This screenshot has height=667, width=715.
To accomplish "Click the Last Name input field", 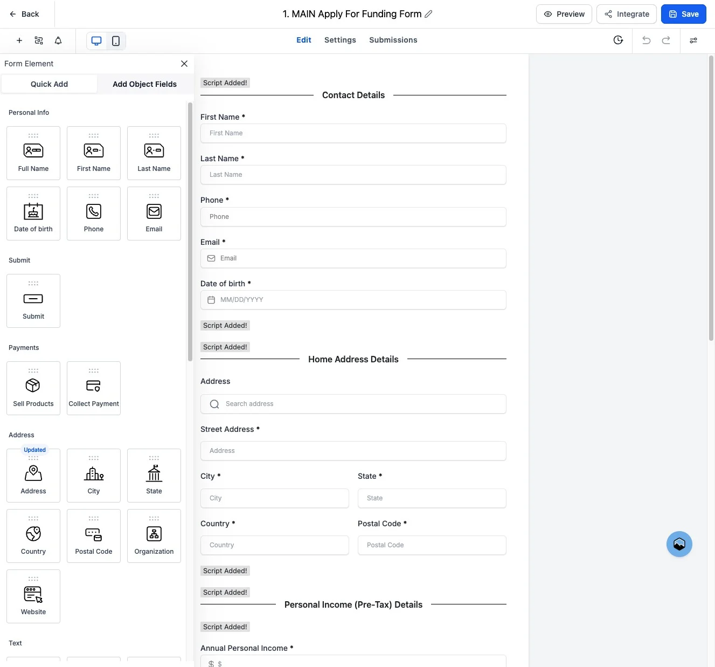I will [353, 175].
